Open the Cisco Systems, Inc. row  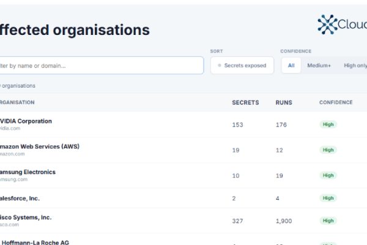click(183, 221)
